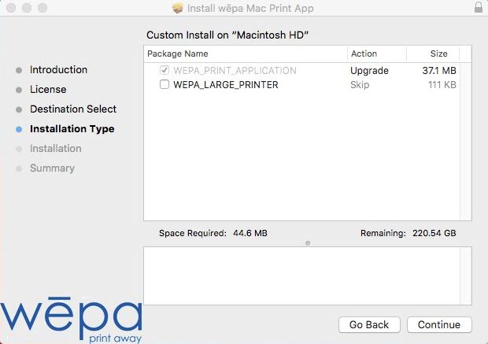Click the Remaining 220.54 GB value

[x=434, y=233]
